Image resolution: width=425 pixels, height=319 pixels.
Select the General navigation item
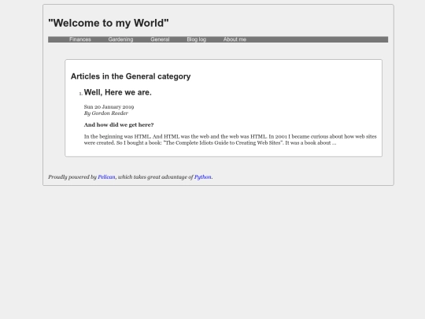coord(160,39)
